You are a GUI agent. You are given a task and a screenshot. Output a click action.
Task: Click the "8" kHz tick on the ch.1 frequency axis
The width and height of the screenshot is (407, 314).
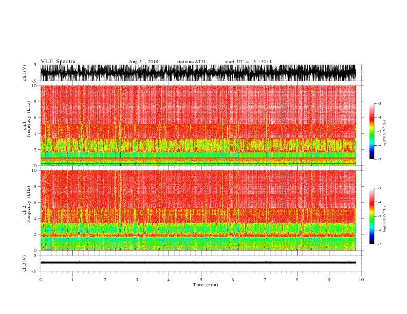click(36, 102)
